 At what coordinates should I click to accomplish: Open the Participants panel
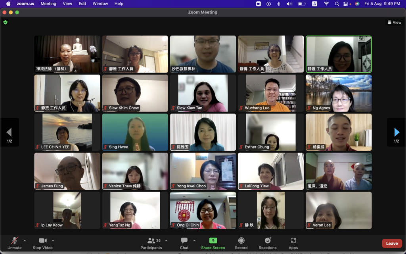click(x=151, y=241)
